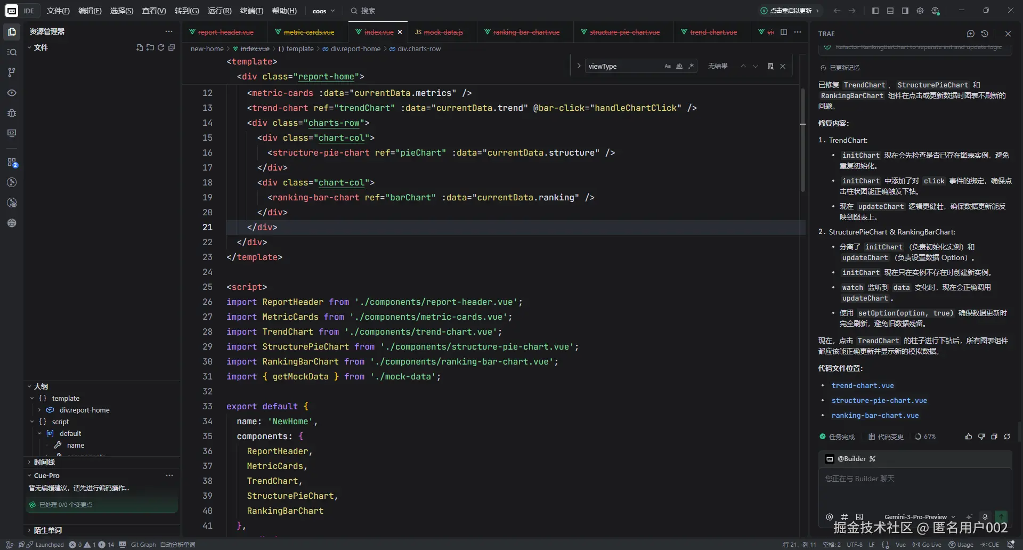The image size is (1023, 550).
Task: Toggle Match Case in find widget
Action: [668, 66]
